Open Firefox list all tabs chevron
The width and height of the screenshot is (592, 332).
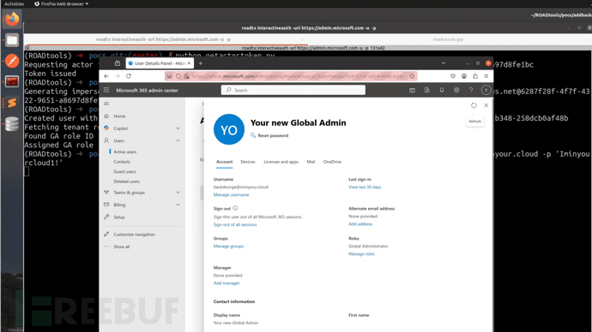click(x=444, y=63)
